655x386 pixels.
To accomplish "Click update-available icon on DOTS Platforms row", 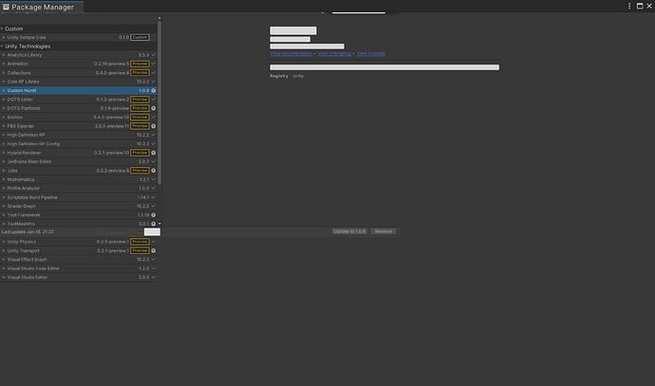I will (x=153, y=108).
